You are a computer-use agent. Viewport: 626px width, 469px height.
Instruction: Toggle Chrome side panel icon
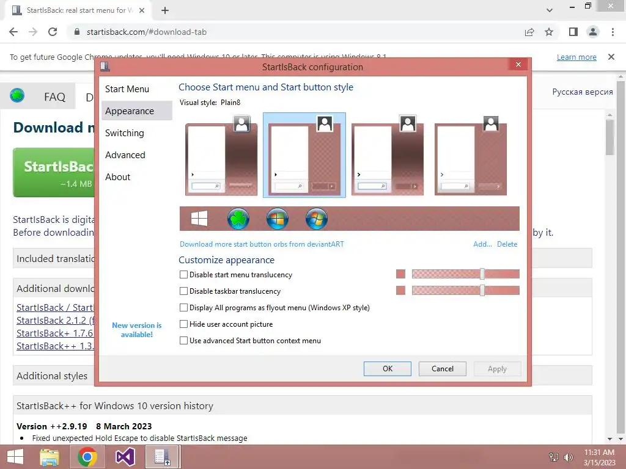(573, 32)
